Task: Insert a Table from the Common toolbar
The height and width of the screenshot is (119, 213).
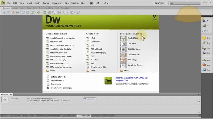Action: [23, 12]
